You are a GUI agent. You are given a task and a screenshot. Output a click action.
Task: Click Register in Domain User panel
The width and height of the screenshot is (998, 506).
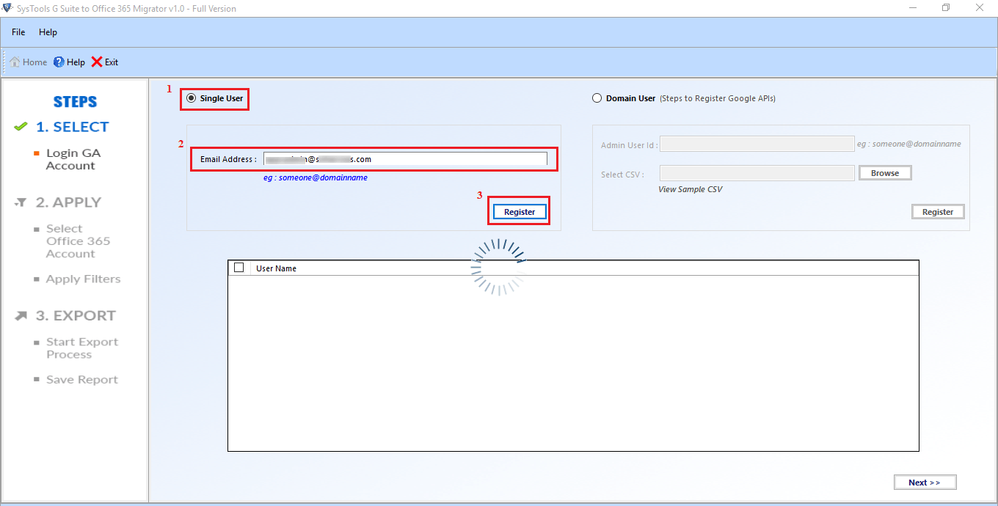938,212
